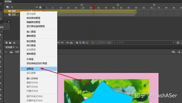
Task: Select the 图层_2 layer row
Action: point(12,11)
